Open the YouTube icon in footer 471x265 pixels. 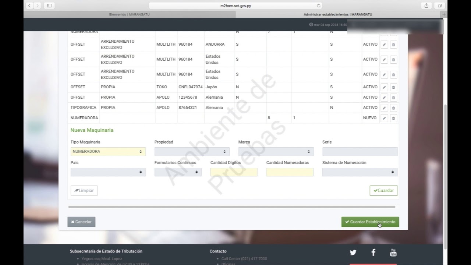point(393,252)
